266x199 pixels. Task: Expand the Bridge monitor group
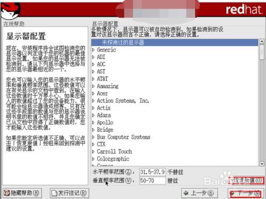click(x=94, y=130)
